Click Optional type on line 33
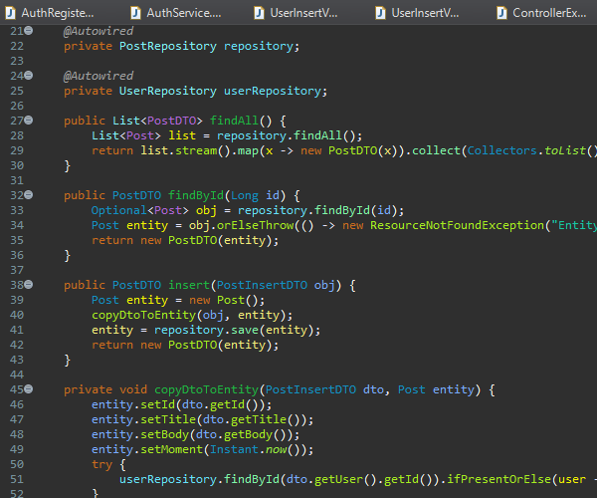Image resolution: width=597 pixels, height=498 pixels. tap(119, 210)
